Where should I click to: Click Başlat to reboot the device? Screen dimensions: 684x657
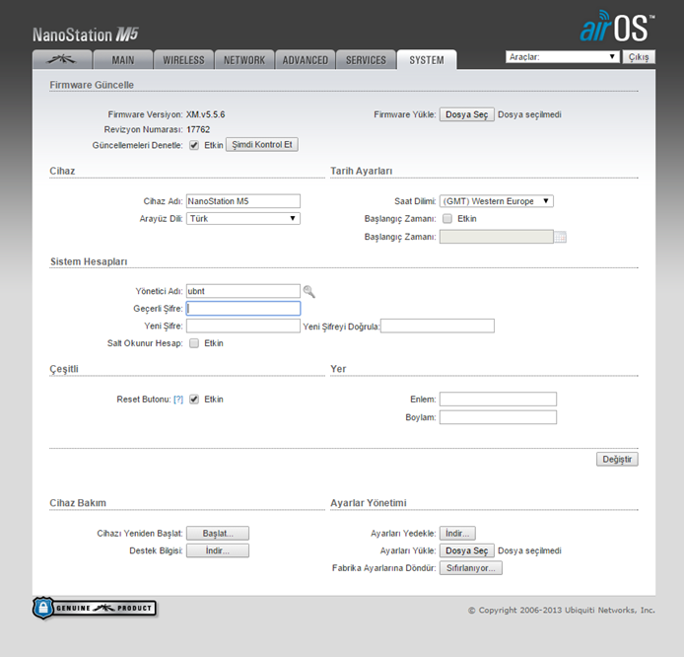click(218, 534)
